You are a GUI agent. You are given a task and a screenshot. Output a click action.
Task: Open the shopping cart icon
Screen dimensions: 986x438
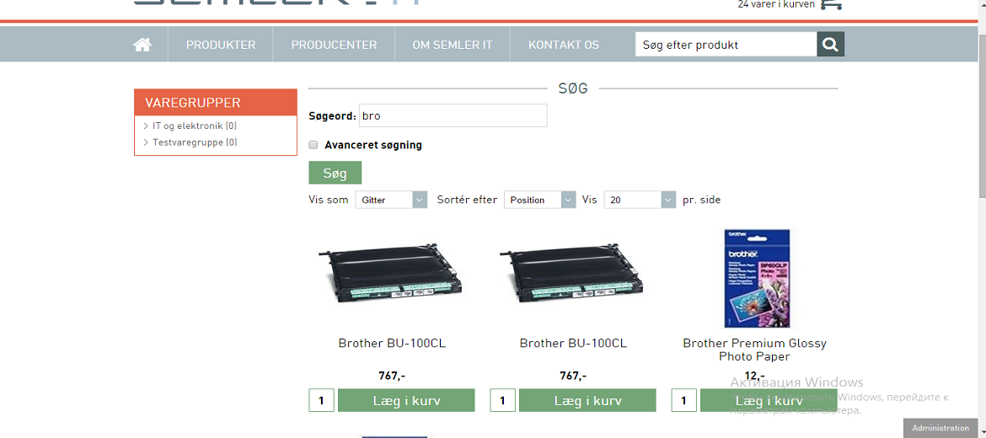pos(831,4)
